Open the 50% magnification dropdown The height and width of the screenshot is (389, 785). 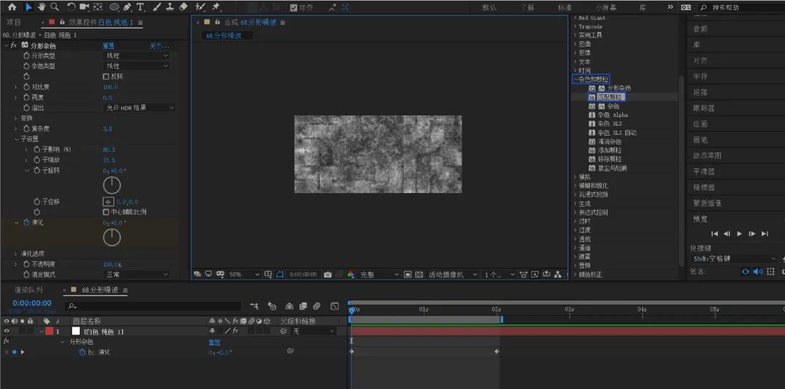244,274
